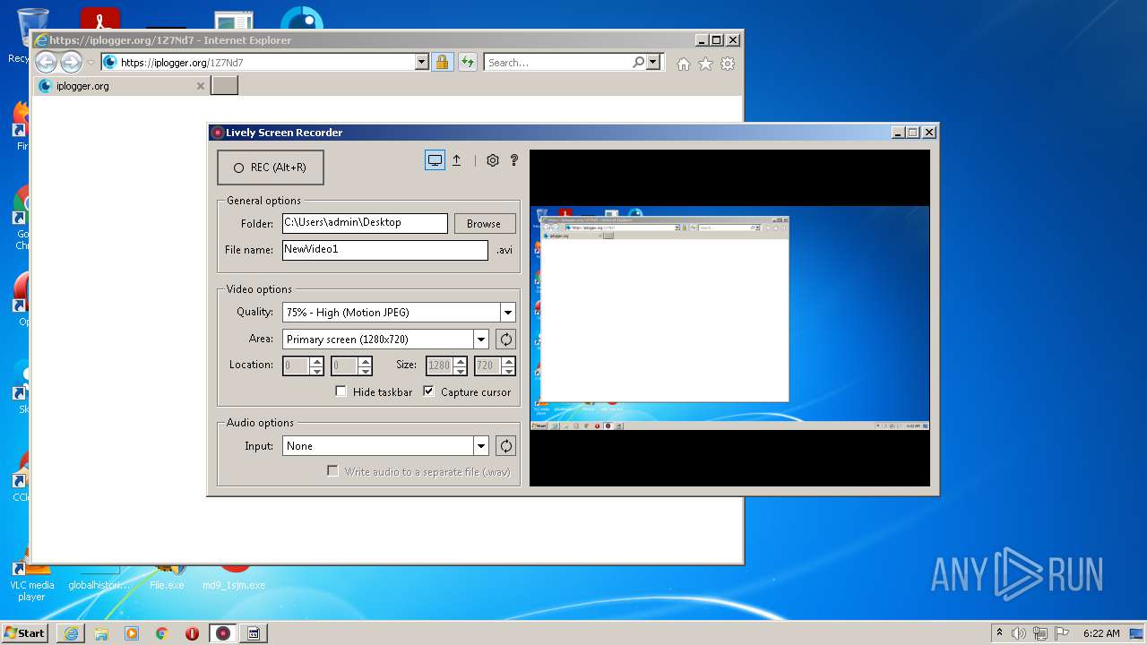
Task: Open the network tray icon
Action: pos(1040,633)
